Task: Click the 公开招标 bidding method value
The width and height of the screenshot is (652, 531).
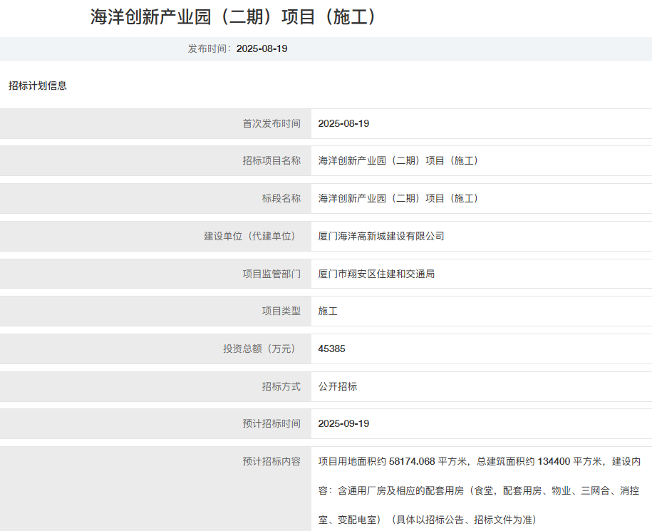Action: tap(338, 386)
